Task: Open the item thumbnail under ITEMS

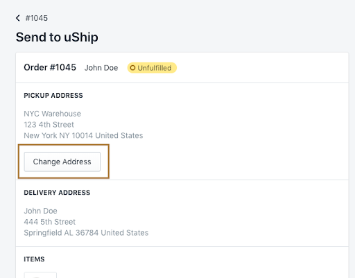Action: [40, 275]
